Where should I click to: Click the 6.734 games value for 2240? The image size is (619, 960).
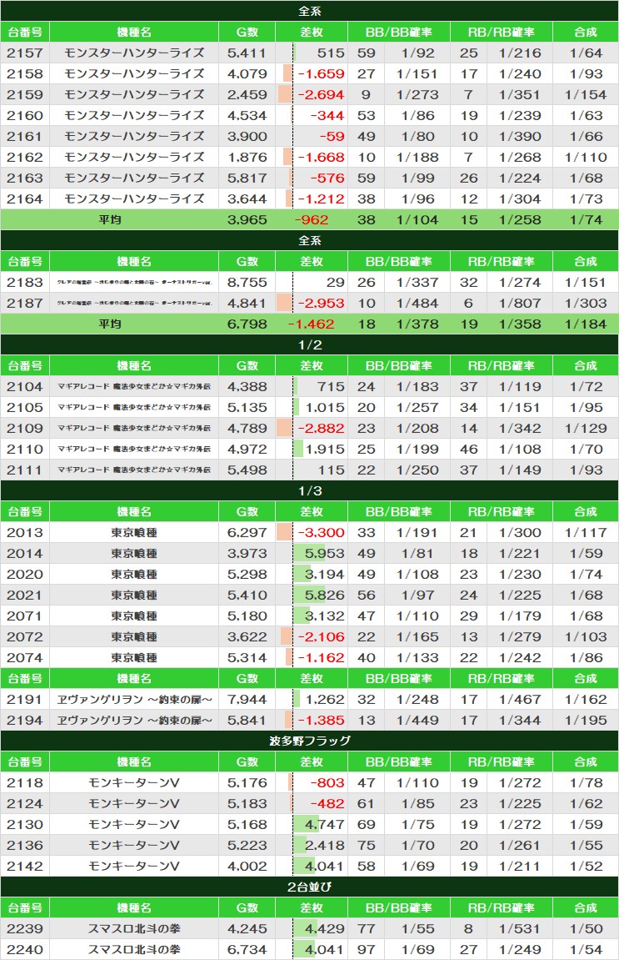tap(247, 948)
